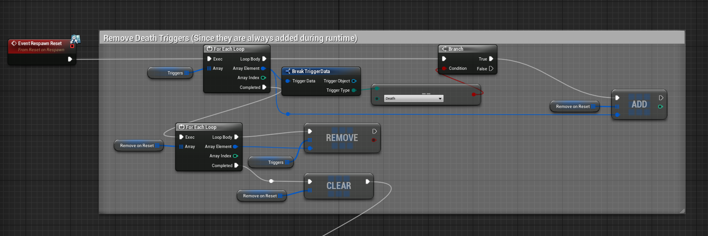Select the REMOVE array node

pos(342,138)
